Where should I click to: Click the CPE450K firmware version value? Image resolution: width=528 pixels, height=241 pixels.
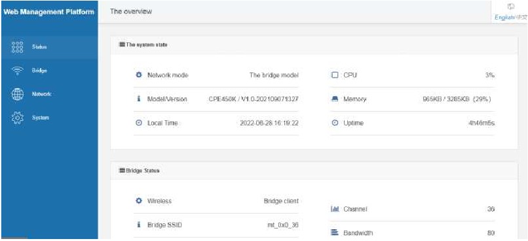[x=254, y=99]
